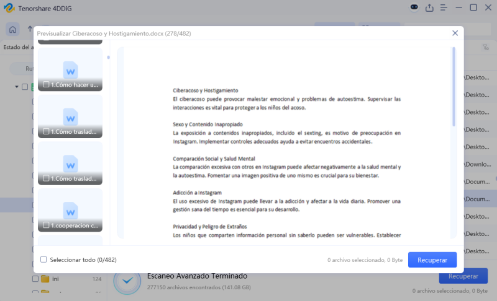Tick the top tree node checkbox in sidebar
This screenshot has height=301, width=497.
[x=25, y=87]
